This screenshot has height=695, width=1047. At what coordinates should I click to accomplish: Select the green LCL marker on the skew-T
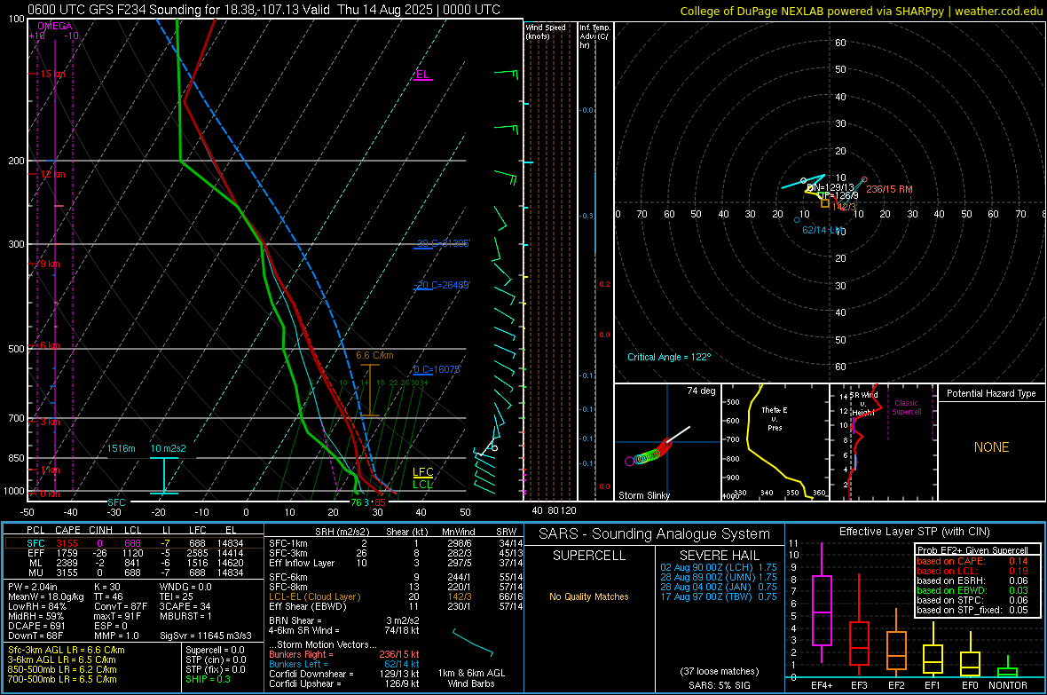(422, 485)
